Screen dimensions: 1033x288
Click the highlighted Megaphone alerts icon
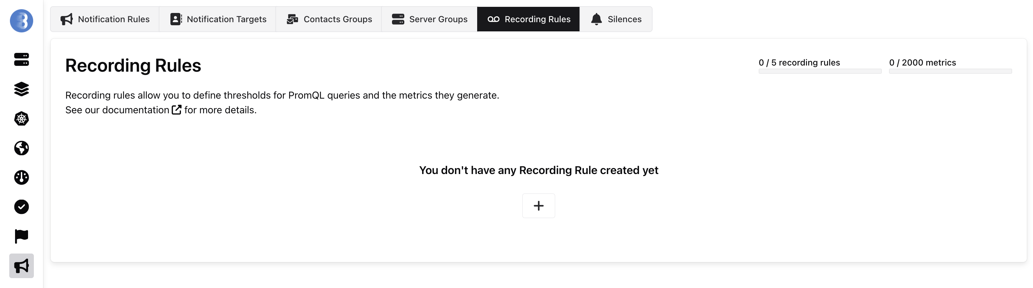pyautogui.click(x=21, y=265)
